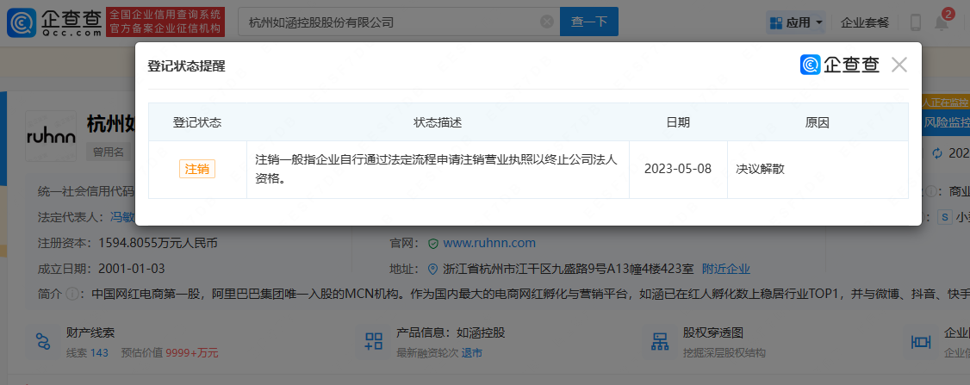Screen dimensions: 970x385
Task: Click the status description text in dialog
Action: (x=437, y=169)
